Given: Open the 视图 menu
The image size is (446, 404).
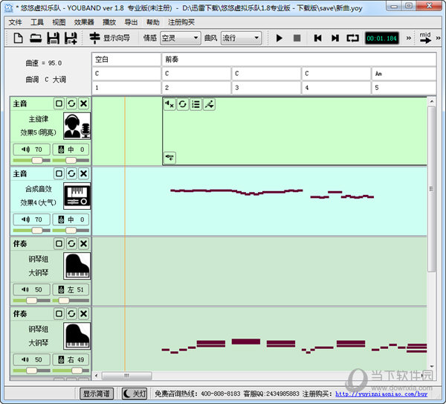Looking at the screenshot, I should coord(59,22).
